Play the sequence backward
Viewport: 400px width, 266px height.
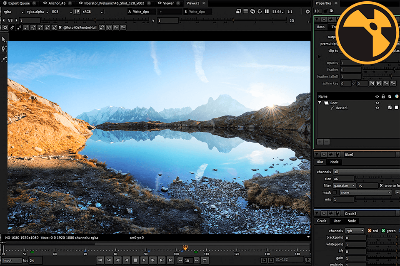pyautogui.click(x=127, y=260)
